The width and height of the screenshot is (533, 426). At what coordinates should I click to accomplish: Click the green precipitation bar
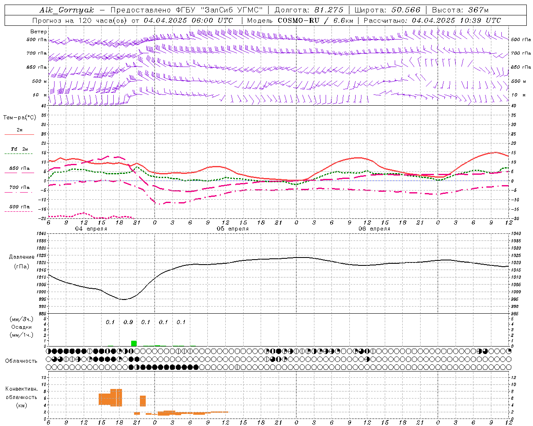(x=134, y=343)
